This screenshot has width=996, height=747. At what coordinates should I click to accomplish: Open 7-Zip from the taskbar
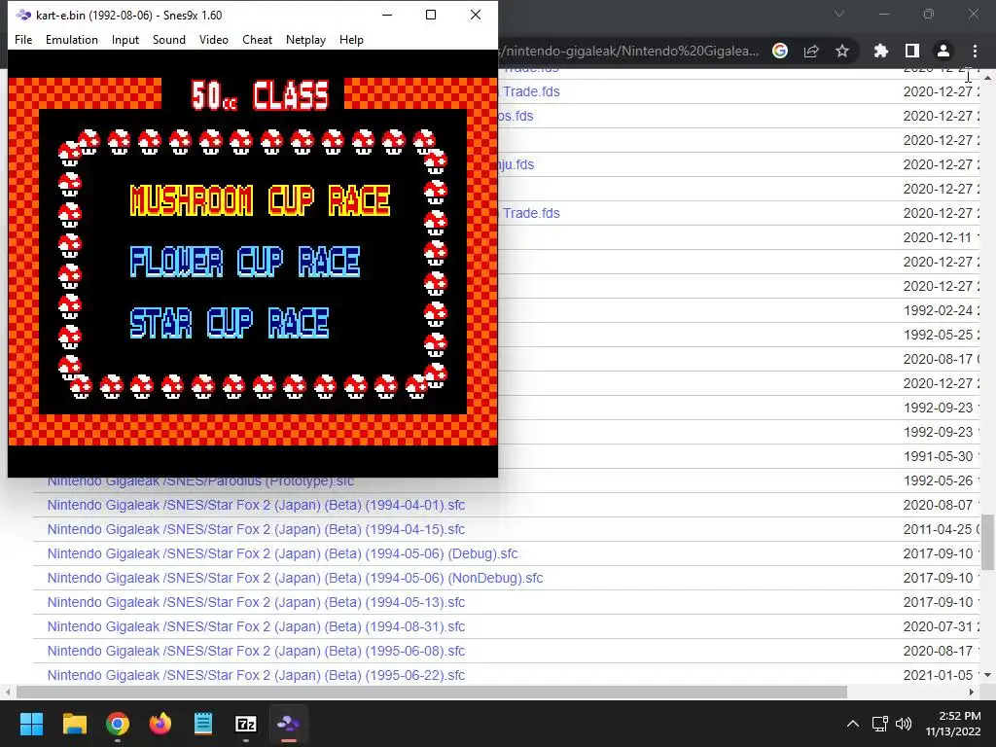[x=246, y=724]
